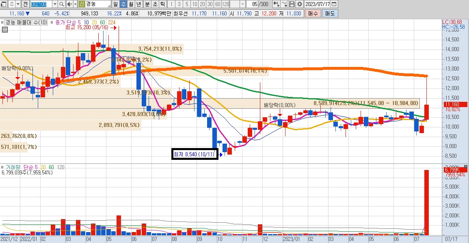The height and width of the screenshot is (243, 469).
Task: Click the 경농 매물대 수(10) indicator label
Action: point(27,22)
